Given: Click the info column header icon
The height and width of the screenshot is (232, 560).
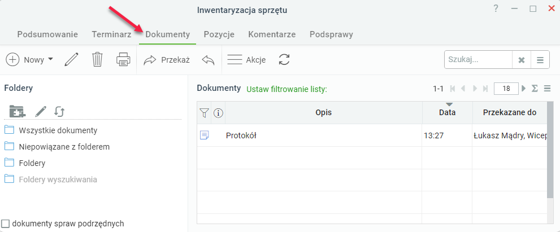Looking at the screenshot, I should (x=218, y=113).
